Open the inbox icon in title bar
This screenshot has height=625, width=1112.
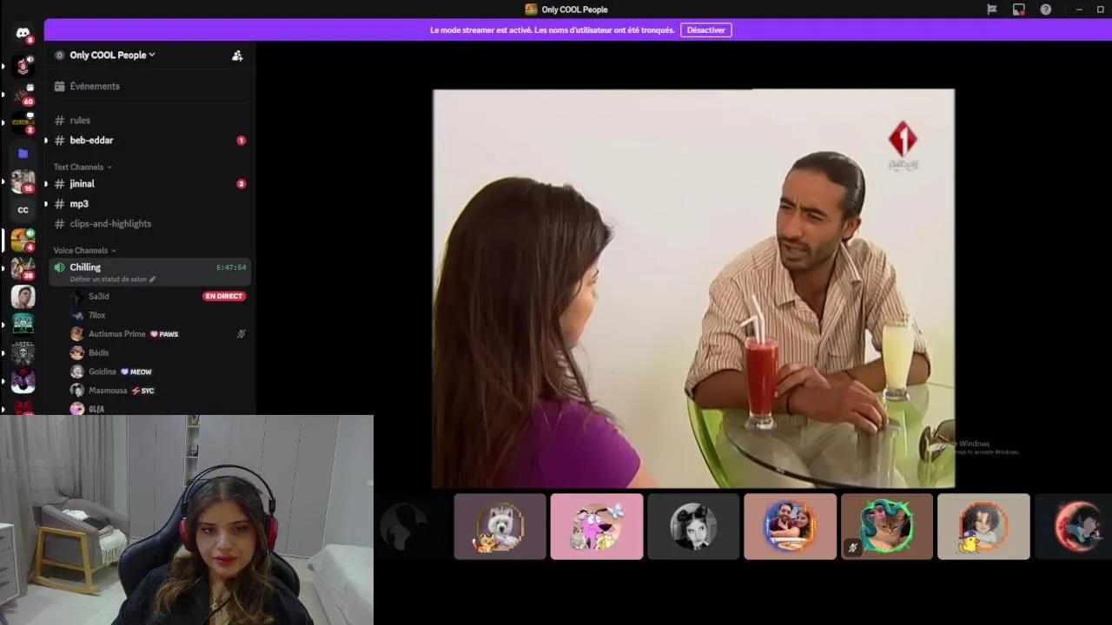(x=1019, y=10)
